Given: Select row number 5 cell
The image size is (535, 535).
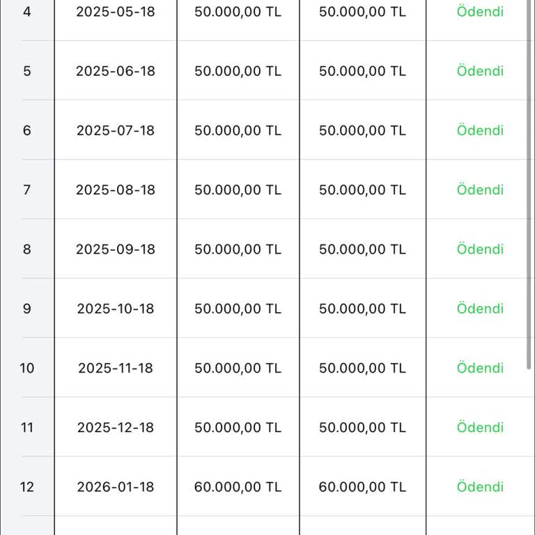Looking at the screenshot, I should click(x=27, y=71).
